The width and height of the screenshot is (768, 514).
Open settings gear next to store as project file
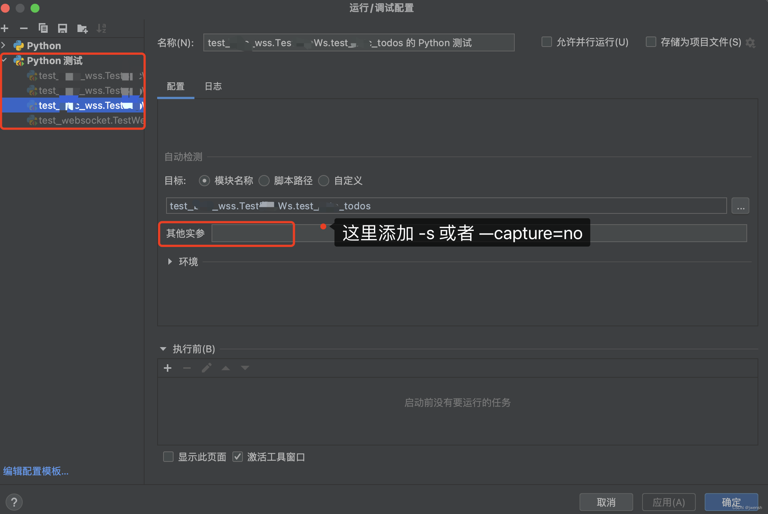(750, 43)
